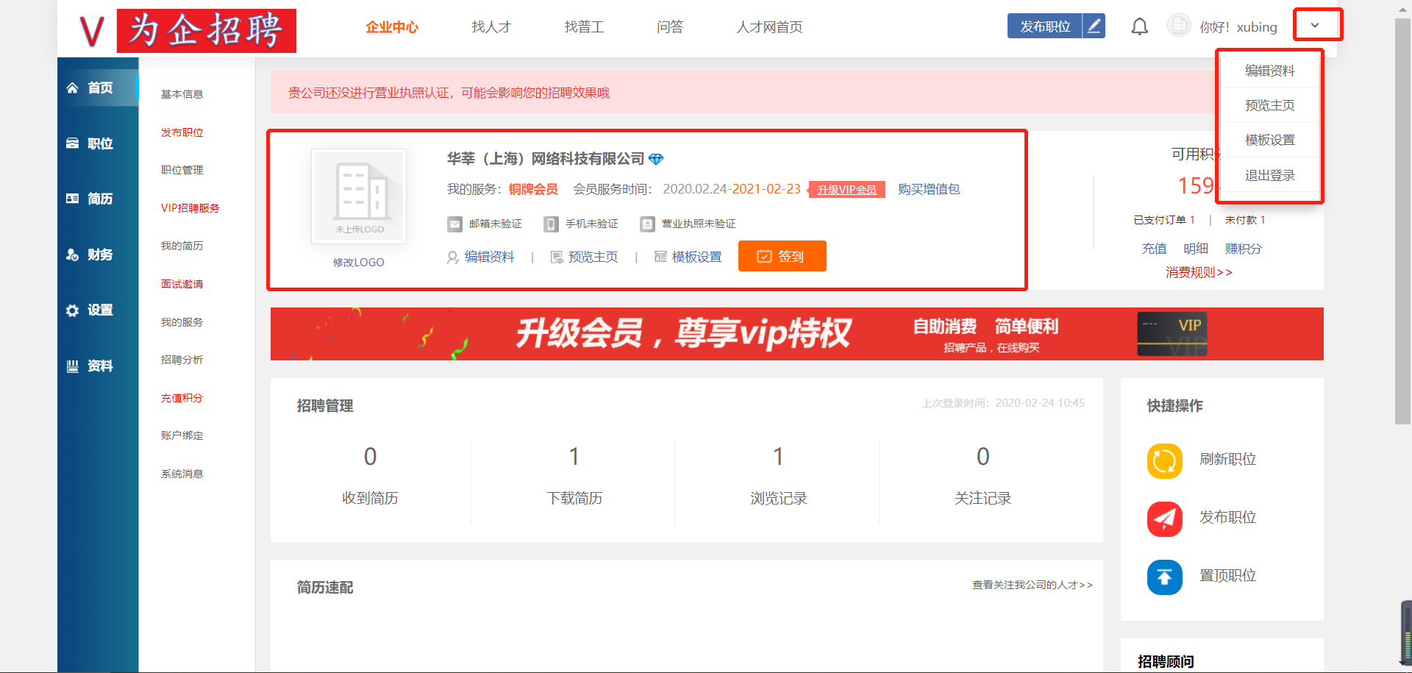The image size is (1412, 673).
Task: Click the gear icon for 设置
Action: pyautogui.click(x=72, y=310)
